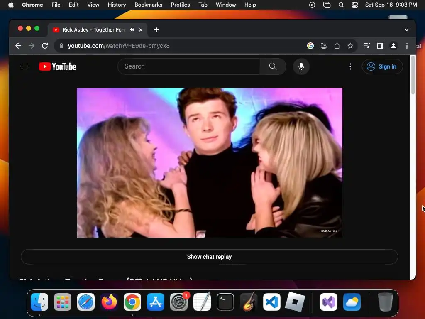Click the Google icon in address bar
This screenshot has height=319, width=425.
pos(310,46)
